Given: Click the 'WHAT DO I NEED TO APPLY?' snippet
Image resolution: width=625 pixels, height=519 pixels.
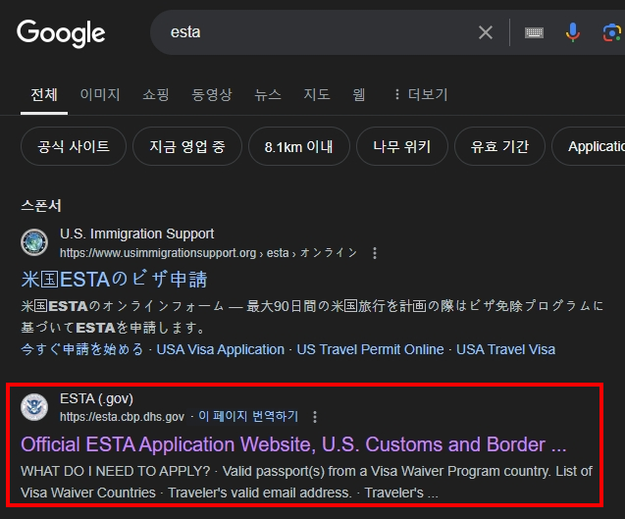Looking at the screenshot, I should (x=116, y=471).
